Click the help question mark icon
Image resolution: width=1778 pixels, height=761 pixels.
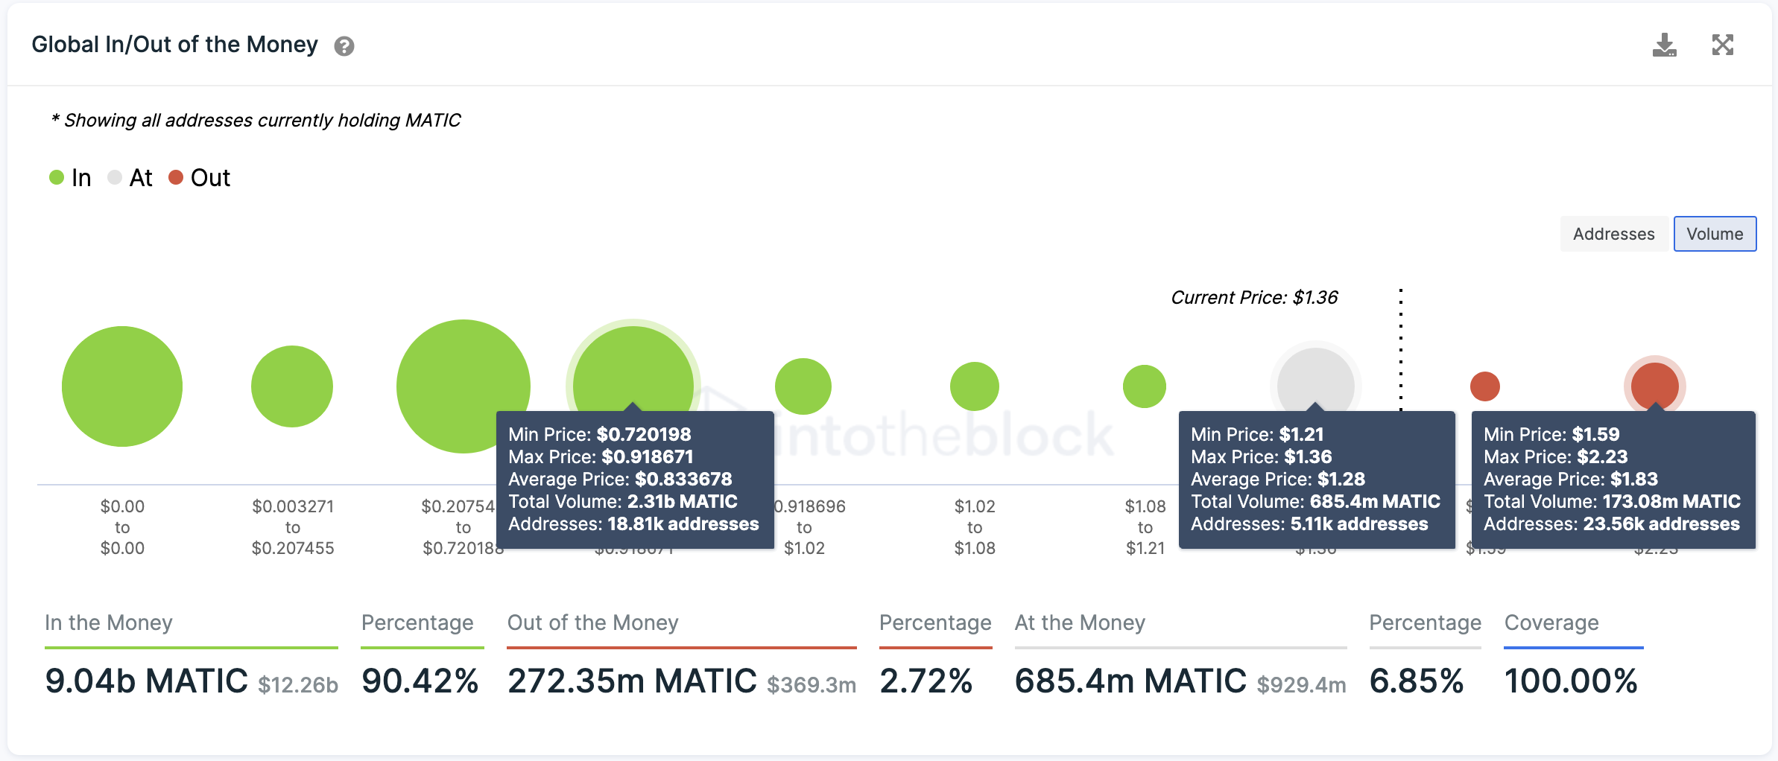coord(344,46)
